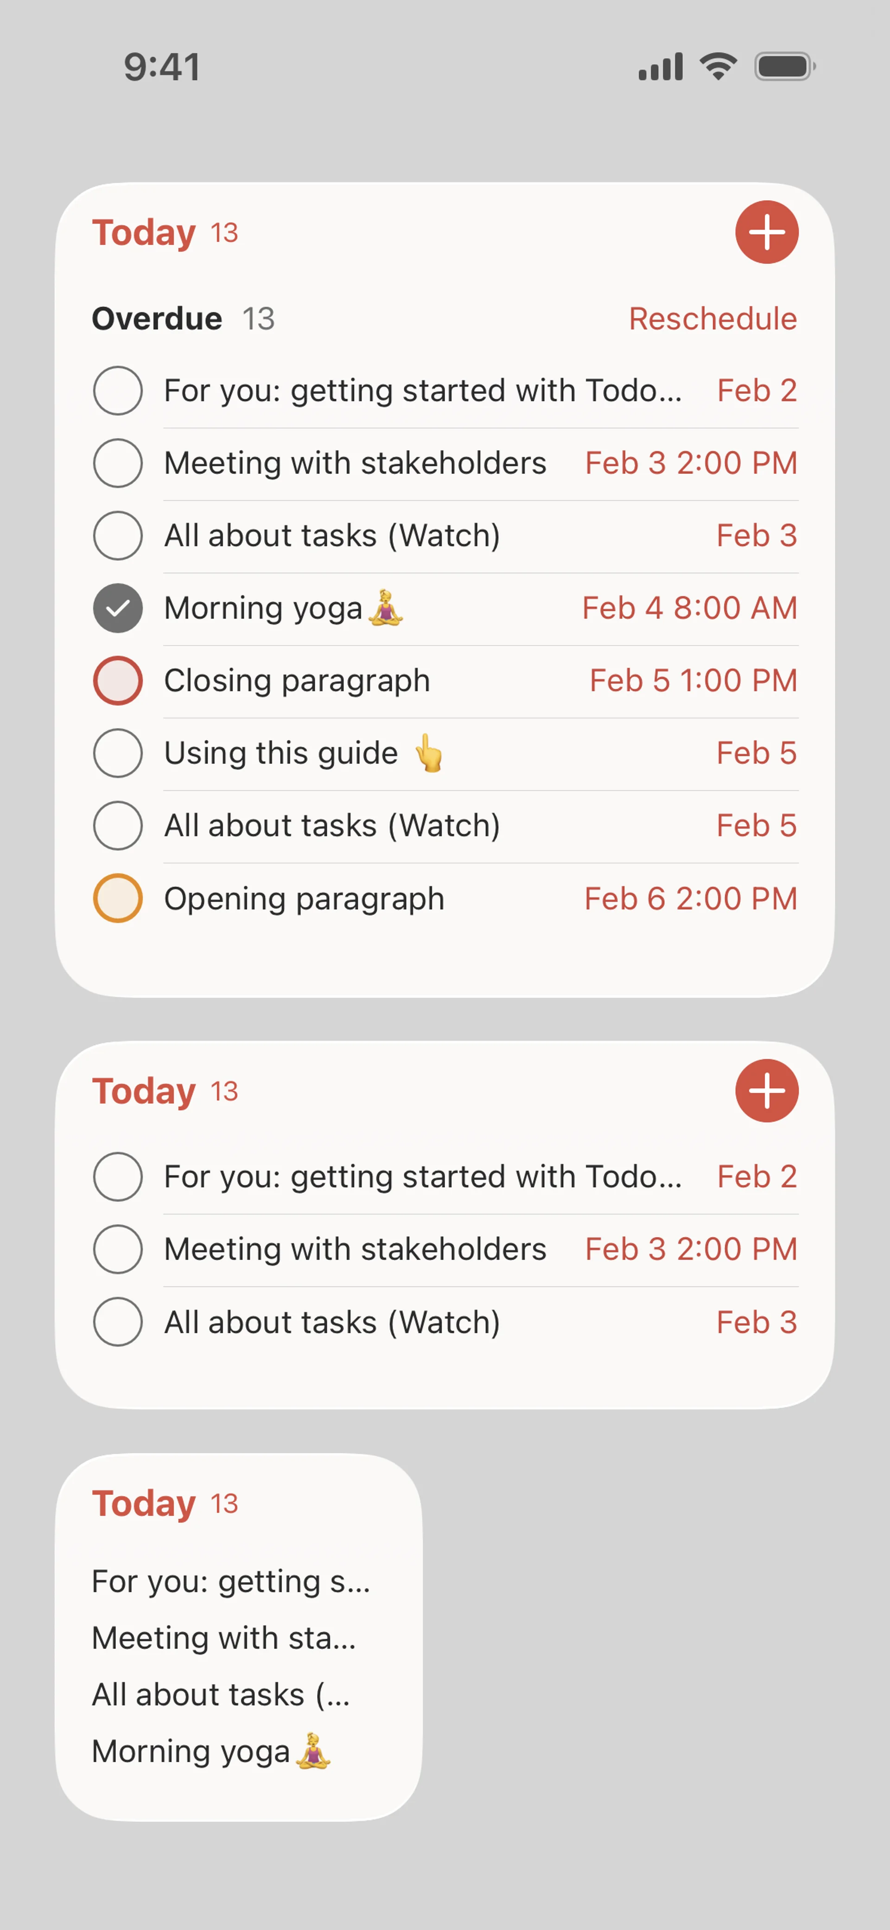Tap the plus button in the large Today widget

(766, 232)
